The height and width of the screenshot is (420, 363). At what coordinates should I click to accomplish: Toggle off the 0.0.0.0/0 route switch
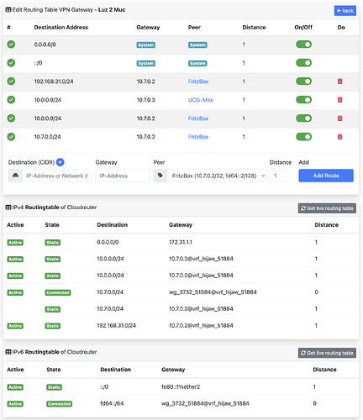pyautogui.click(x=303, y=45)
